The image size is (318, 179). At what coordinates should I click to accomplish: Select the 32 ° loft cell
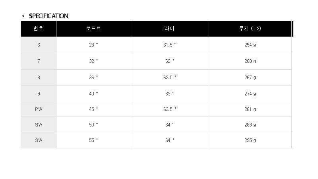point(93,61)
